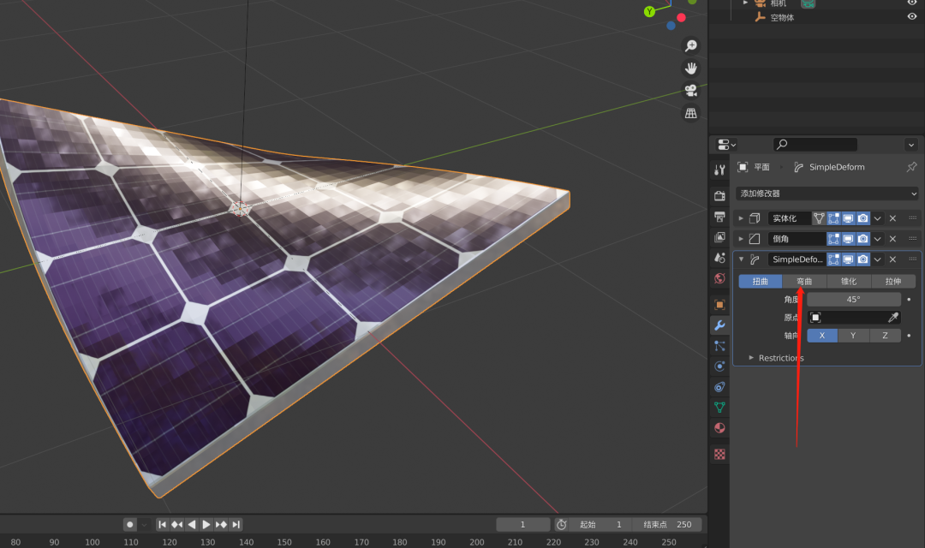Activate the pan hand tool
Viewport: 925px width, 548px height.
691,68
